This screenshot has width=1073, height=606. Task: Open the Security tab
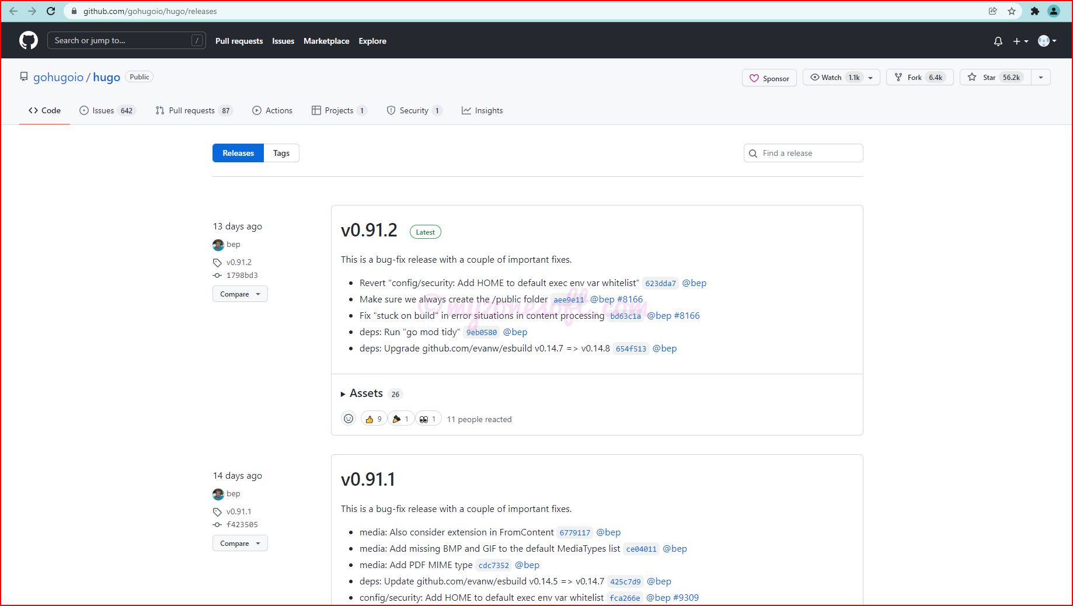coord(414,110)
